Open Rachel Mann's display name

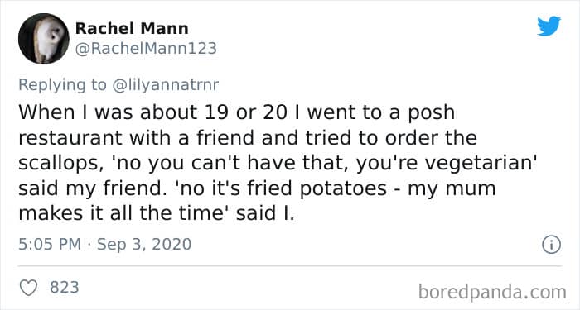pos(132,28)
